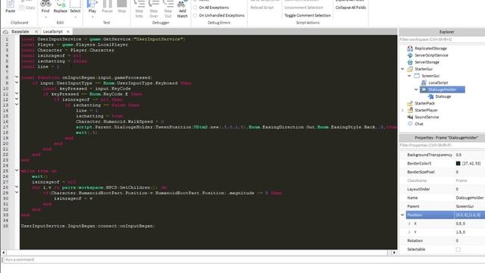Viewport: 485px width, 273px height.
Task: Switch to the Baseplate tab
Action: (x=20, y=32)
